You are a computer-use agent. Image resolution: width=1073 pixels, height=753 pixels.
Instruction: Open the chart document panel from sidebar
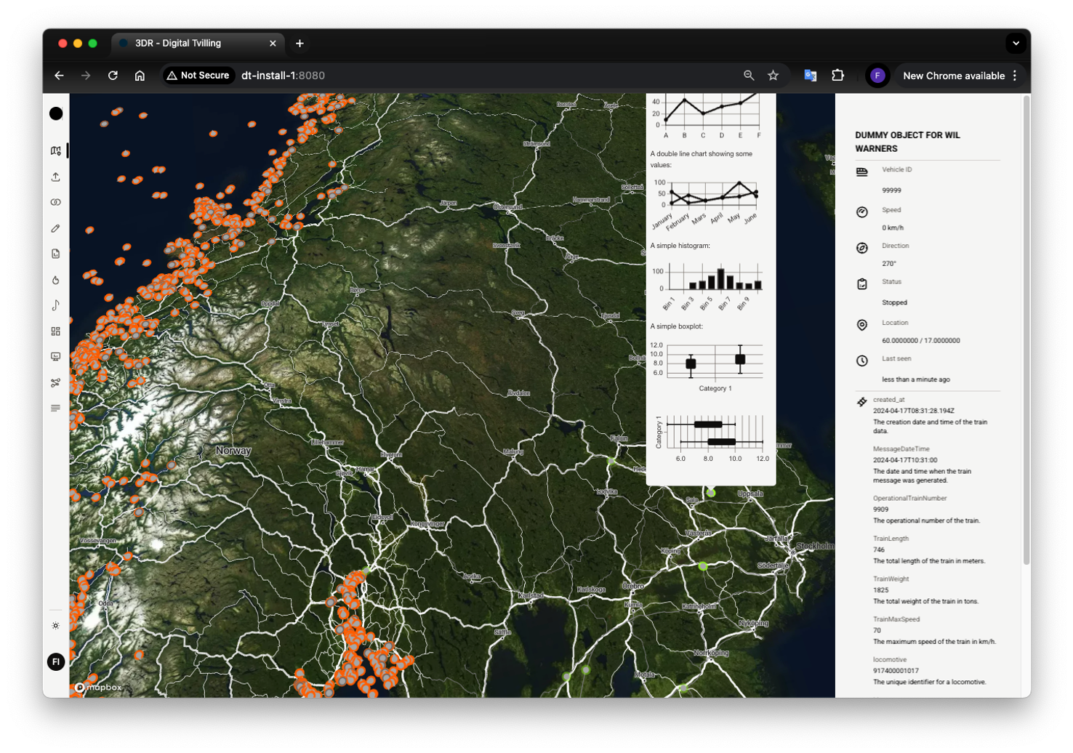pos(55,254)
